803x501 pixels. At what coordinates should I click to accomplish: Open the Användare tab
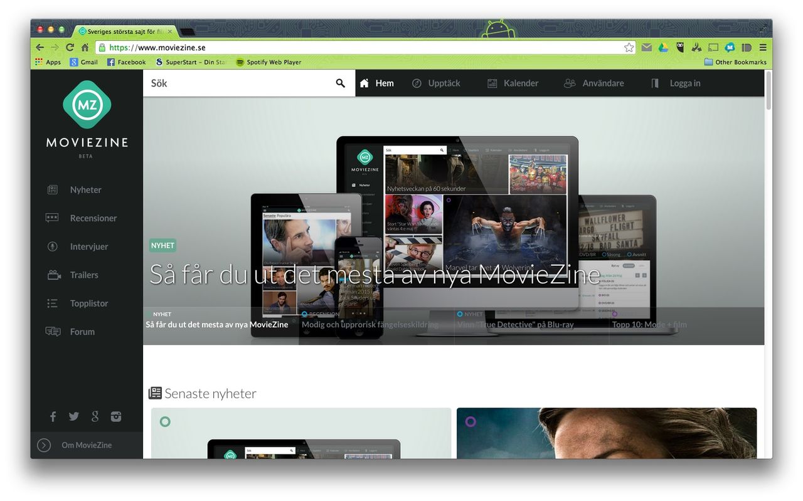593,83
